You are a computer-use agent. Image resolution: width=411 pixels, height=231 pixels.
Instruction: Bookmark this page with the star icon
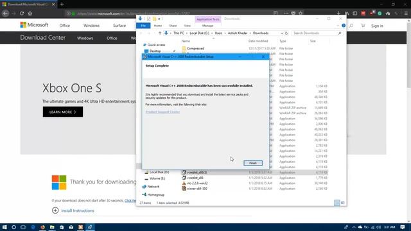click(301, 13)
